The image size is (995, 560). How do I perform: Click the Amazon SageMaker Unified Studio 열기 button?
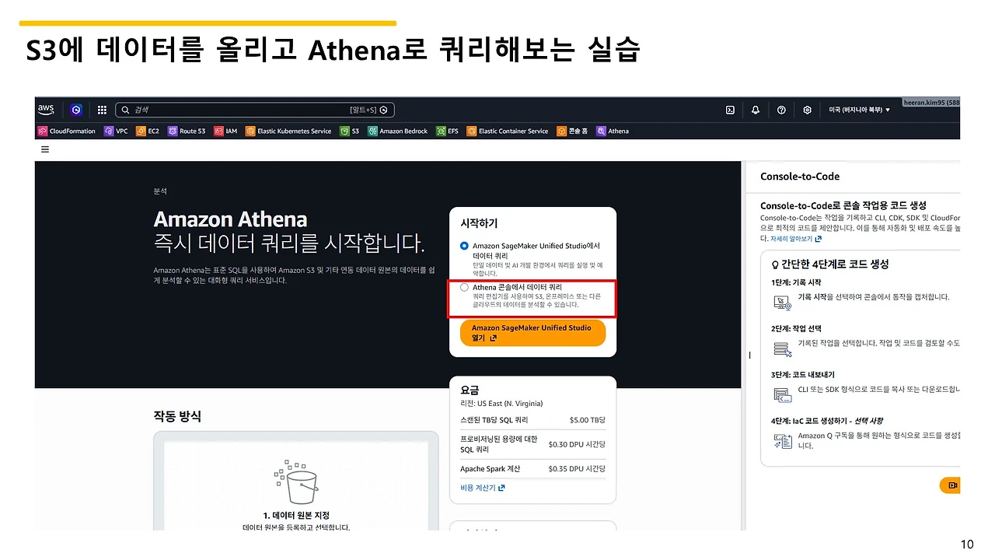click(532, 333)
